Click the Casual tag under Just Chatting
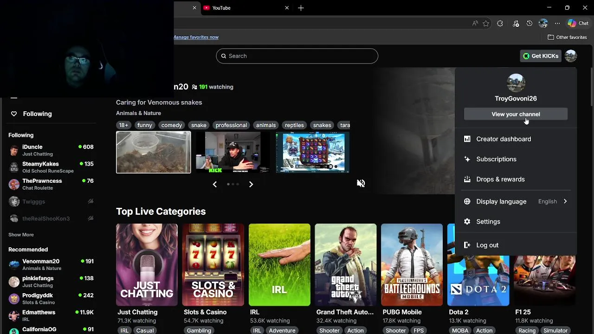This screenshot has width=594, height=334. click(145, 331)
